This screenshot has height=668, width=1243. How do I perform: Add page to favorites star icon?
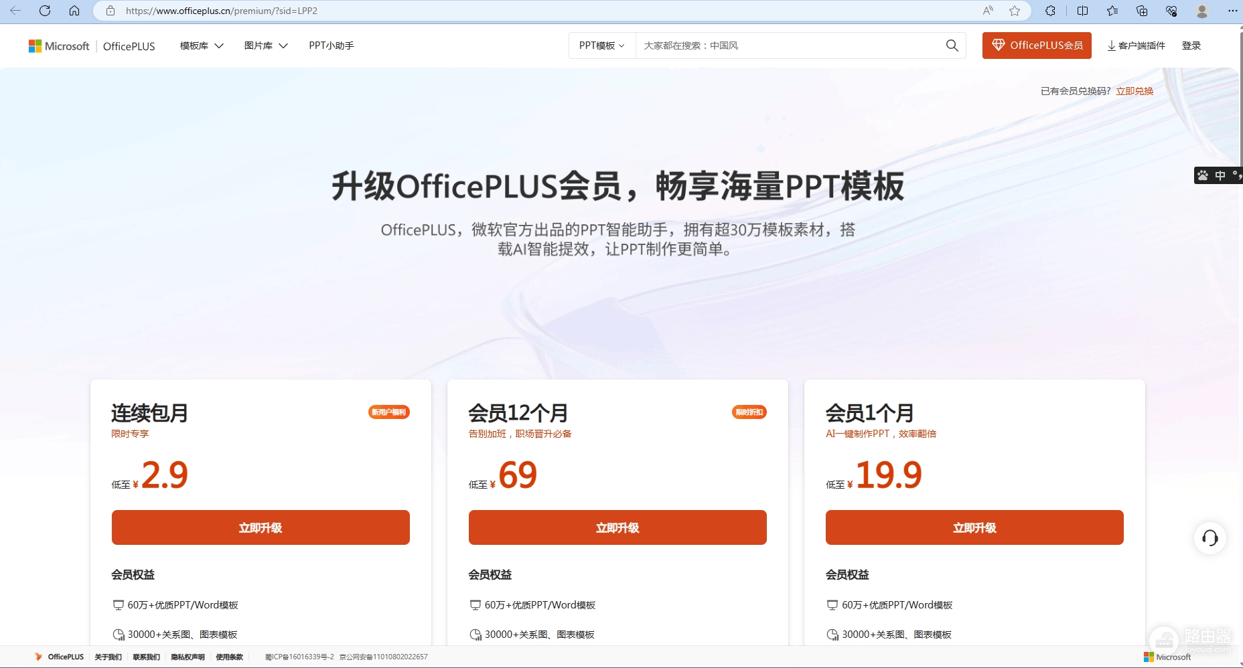(1015, 11)
